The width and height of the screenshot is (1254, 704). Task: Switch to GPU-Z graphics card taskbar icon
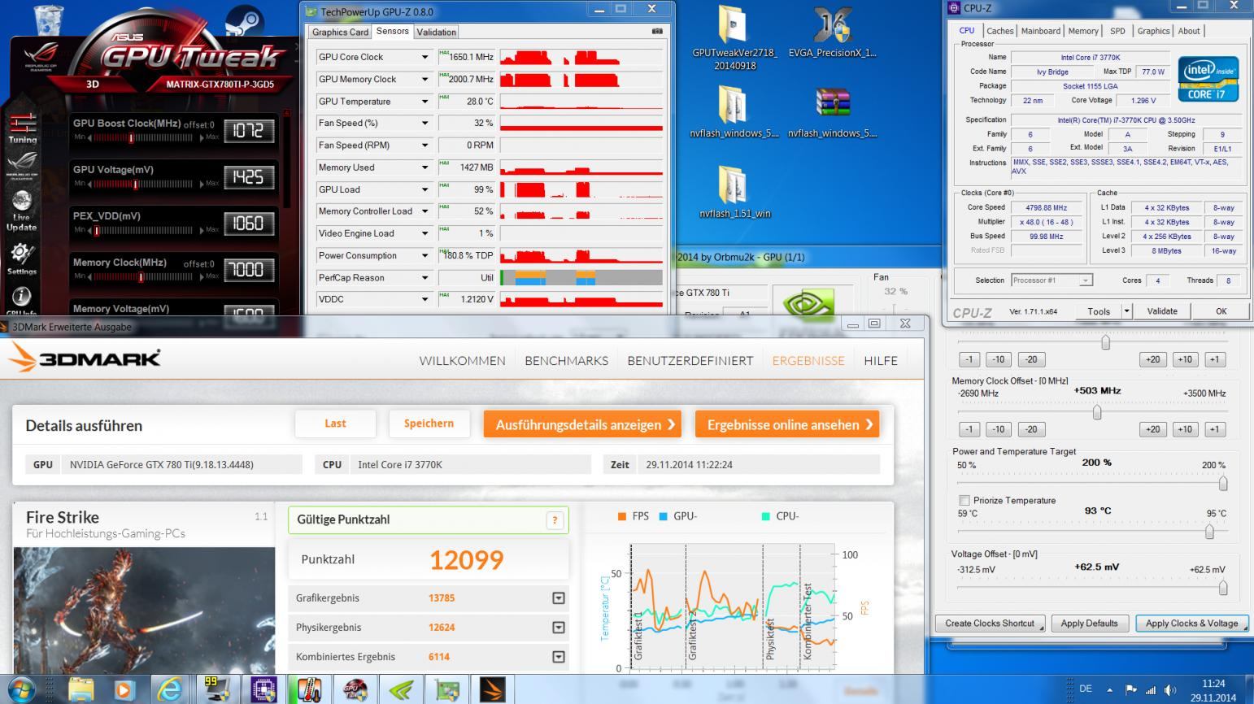pyautogui.click(x=447, y=689)
